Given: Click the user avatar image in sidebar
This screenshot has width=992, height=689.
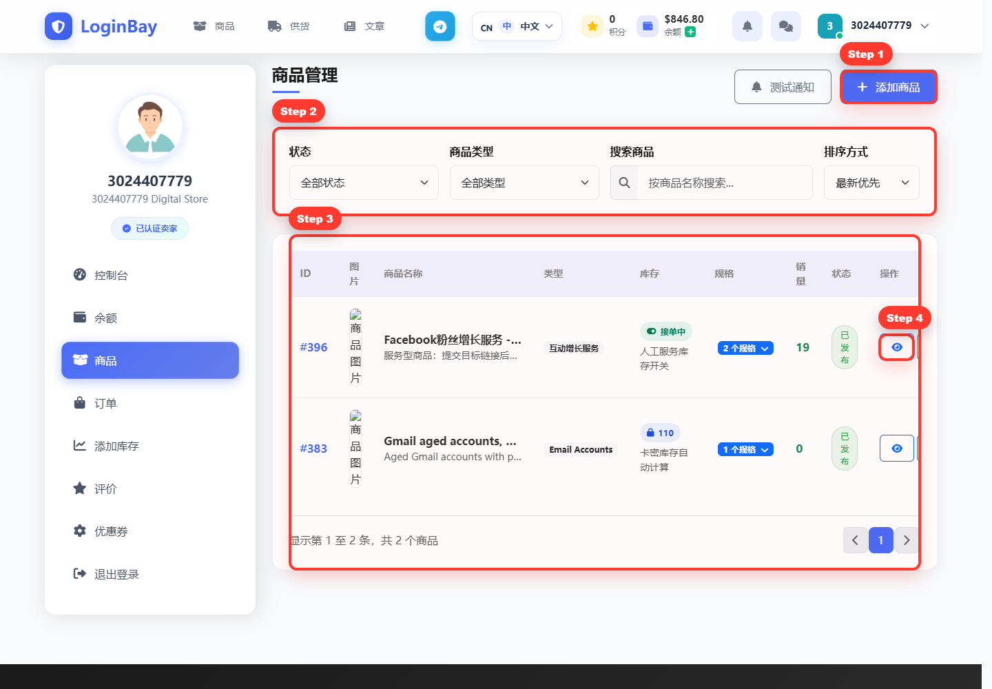Looking at the screenshot, I should pos(150,127).
